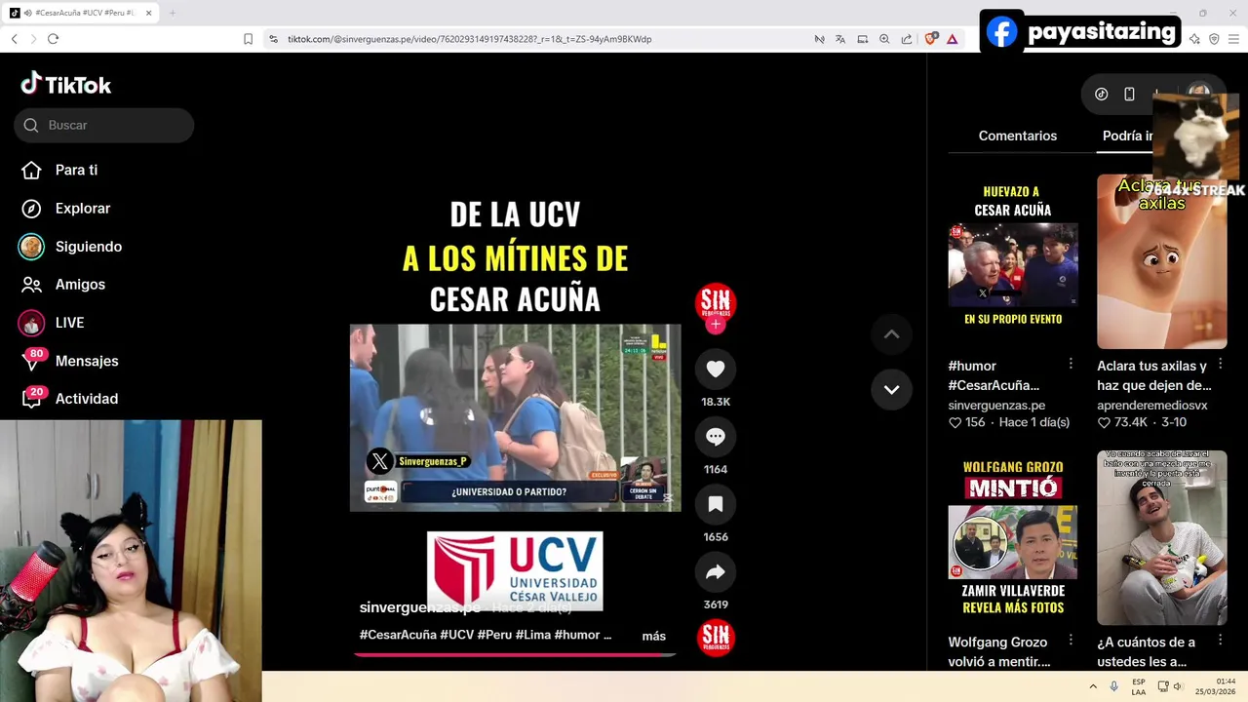Like the #humor video showing 156 likes
The width and height of the screenshot is (1248, 702).
click(x=955, y=423)
